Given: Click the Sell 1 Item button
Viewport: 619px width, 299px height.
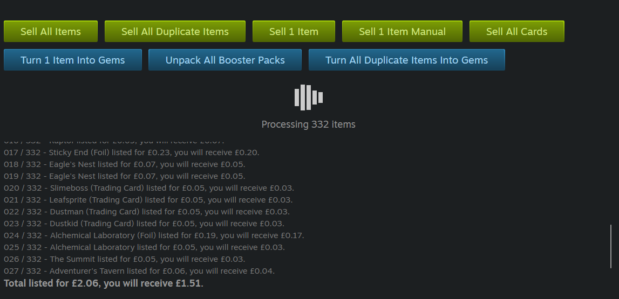Looking at the screenshot, I should (x=294, y=31).
